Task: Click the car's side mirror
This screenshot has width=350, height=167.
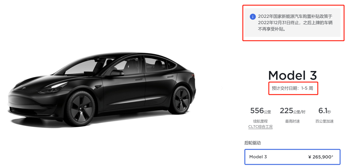Action: (117, 73)
